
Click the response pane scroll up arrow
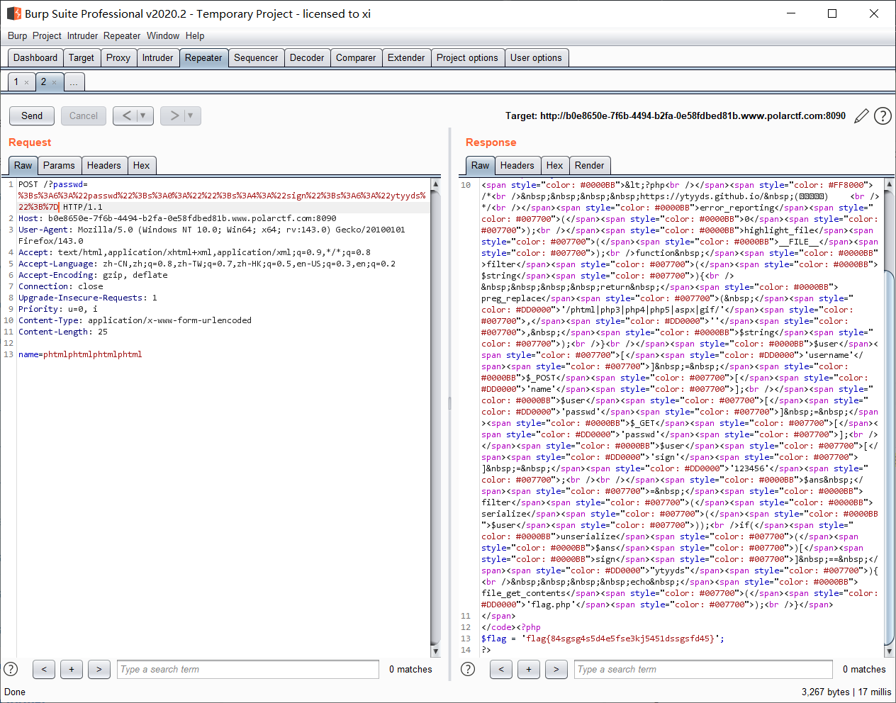pos(890,184)
